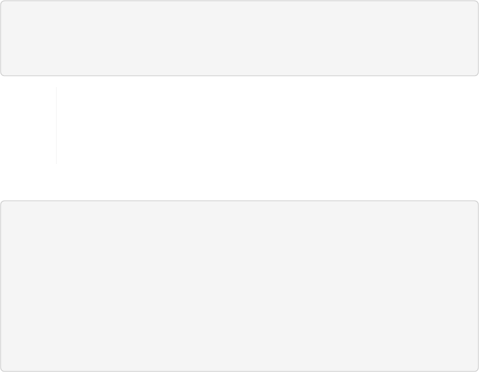Viewport: 479px width, 372px height.
Task: Click the center of the large lower gray block
Action: (239, 286)
